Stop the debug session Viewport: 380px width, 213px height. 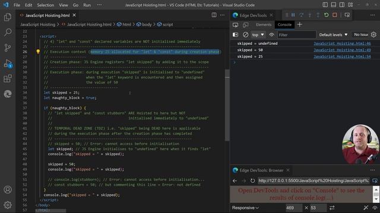pos(335,15)
